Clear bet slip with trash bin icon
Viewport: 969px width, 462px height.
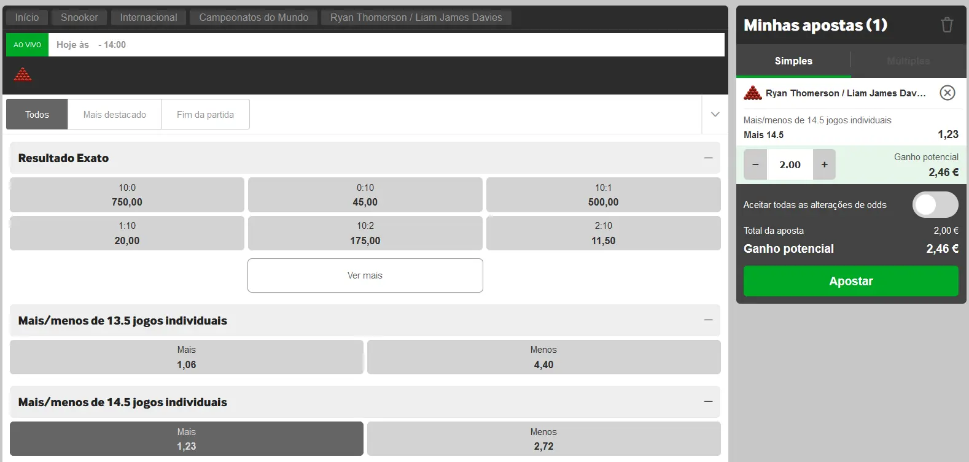pos(947,25)
